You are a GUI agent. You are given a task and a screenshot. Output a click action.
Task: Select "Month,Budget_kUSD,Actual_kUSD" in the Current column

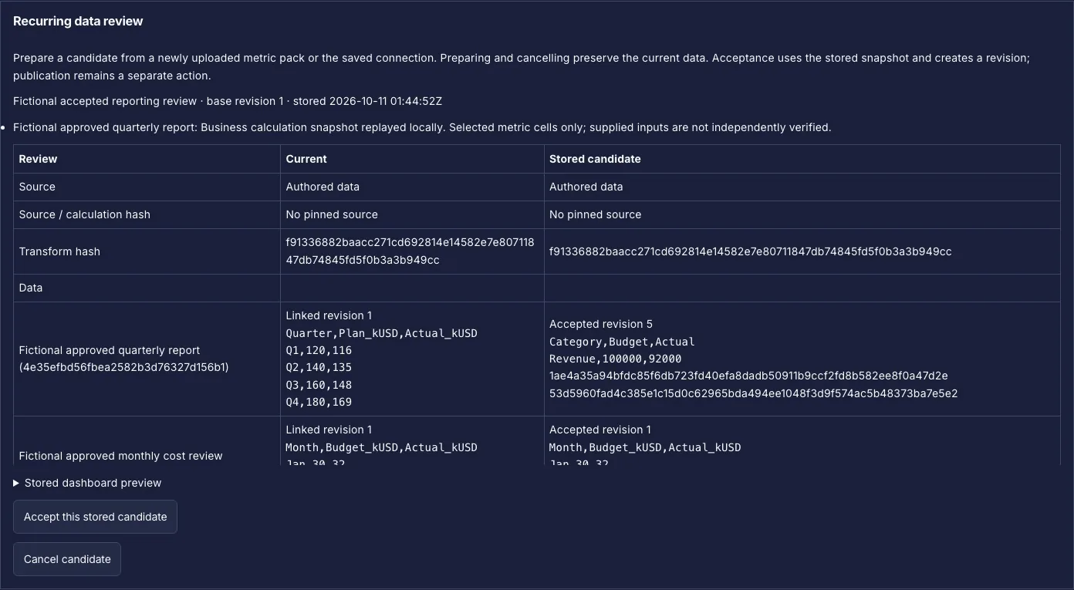[381, 447]
